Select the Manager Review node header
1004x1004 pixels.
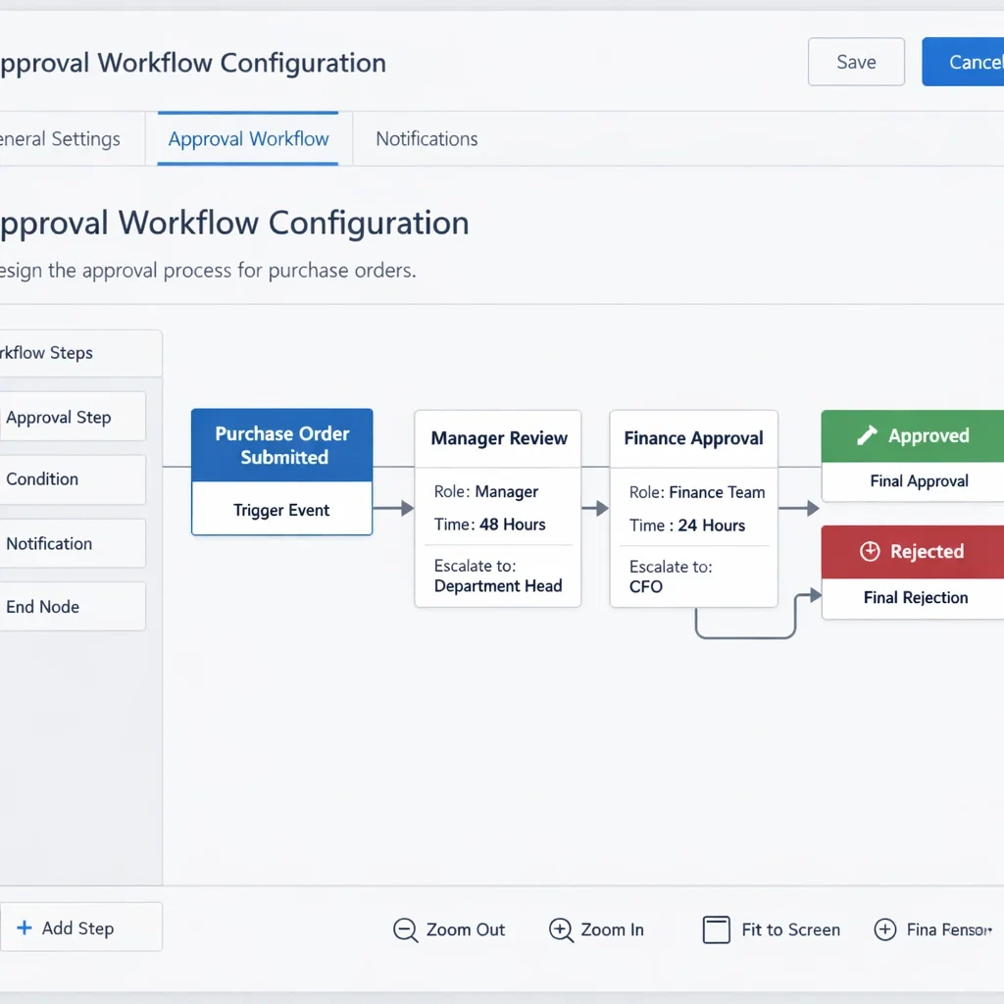click(498, 438)
